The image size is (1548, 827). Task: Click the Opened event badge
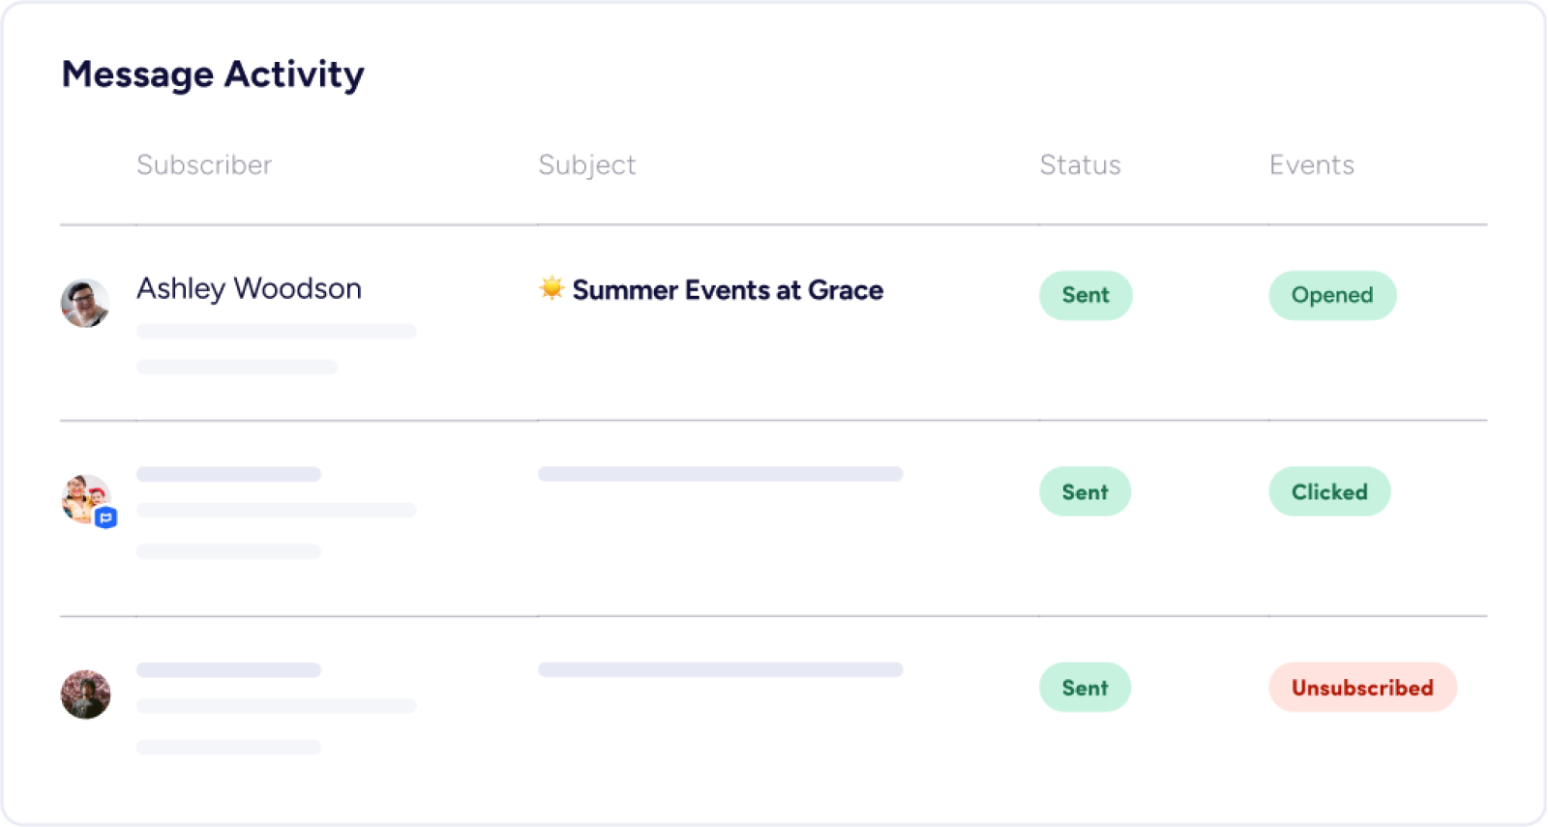[x=1332, y=295]
